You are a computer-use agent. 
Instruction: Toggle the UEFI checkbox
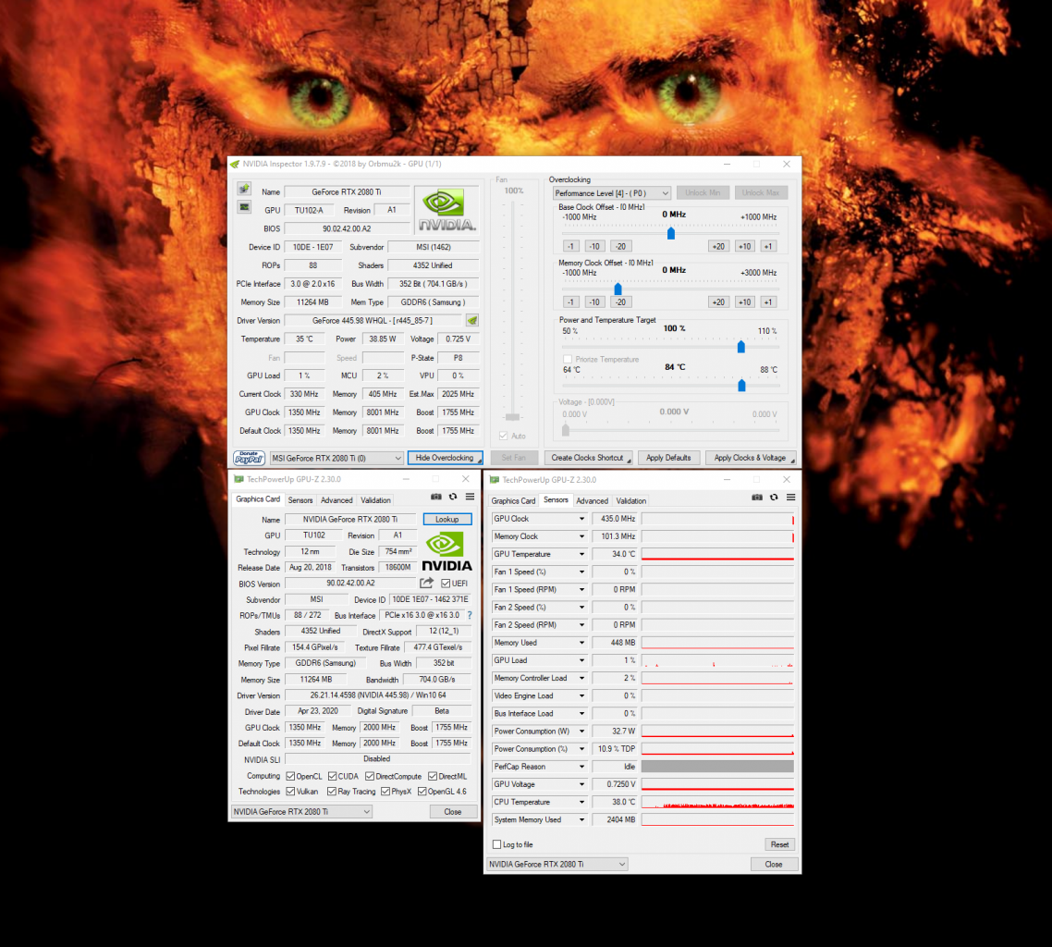pyautogui.click(x=446, y=584)
